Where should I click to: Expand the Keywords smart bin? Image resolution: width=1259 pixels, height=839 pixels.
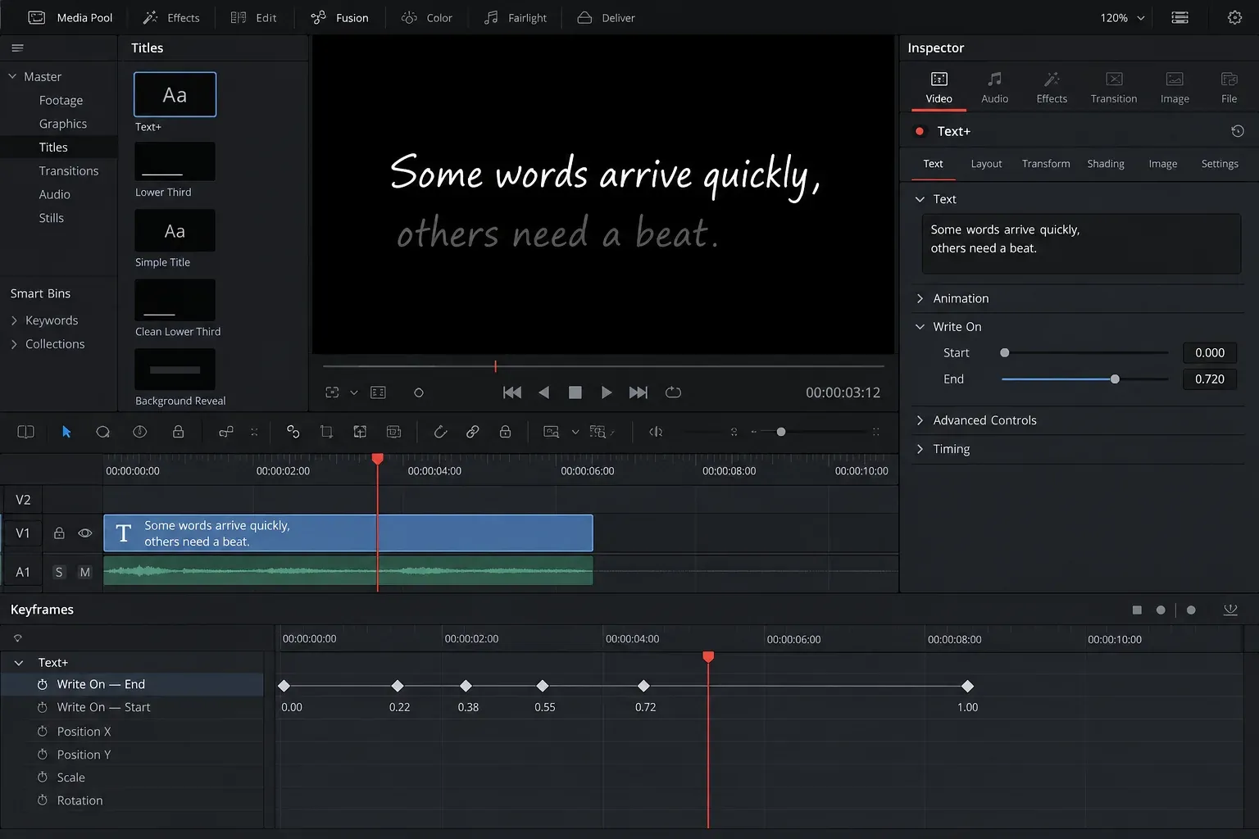pyautogui.click(x=14, y=320)
